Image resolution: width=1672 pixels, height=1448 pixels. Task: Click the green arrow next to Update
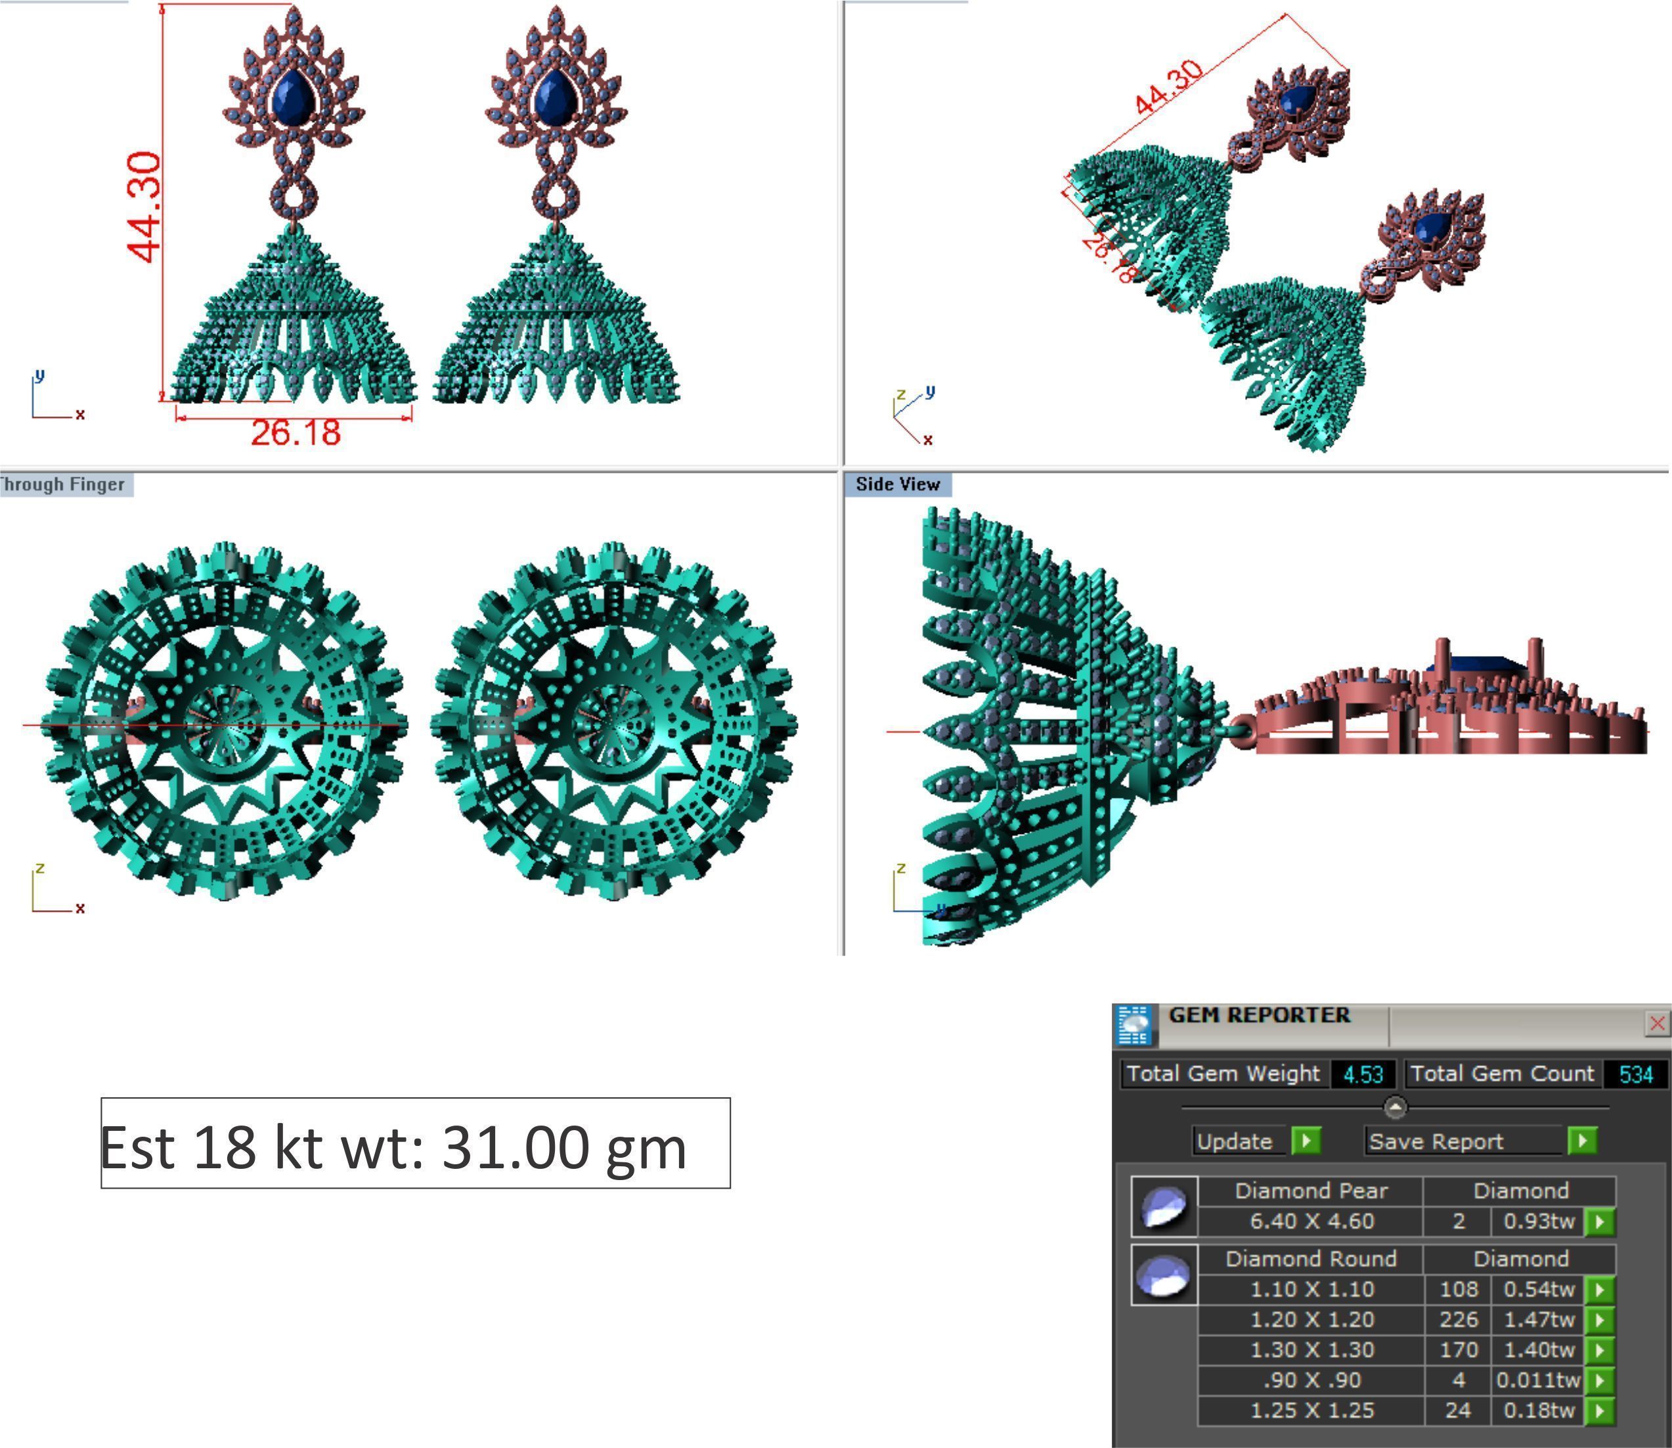[1306, 1141]
